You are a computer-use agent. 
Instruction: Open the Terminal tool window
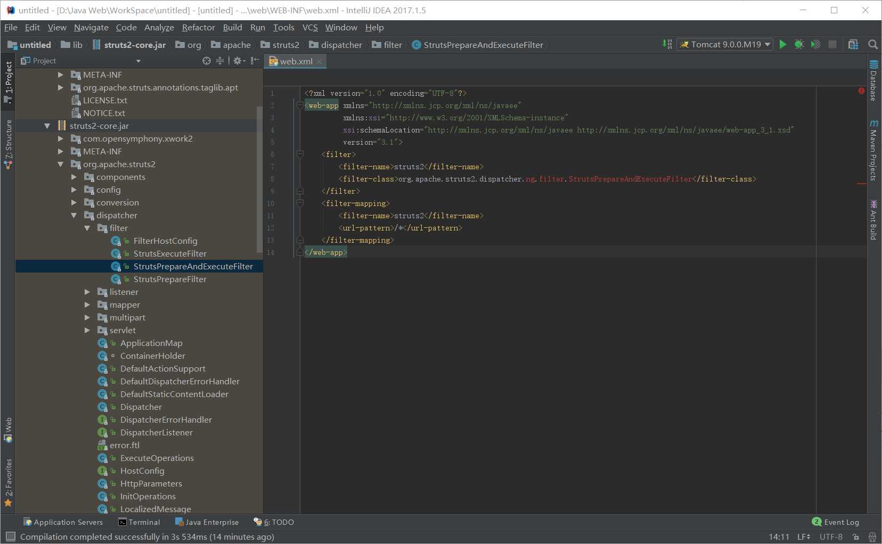(x=139, y=522)
